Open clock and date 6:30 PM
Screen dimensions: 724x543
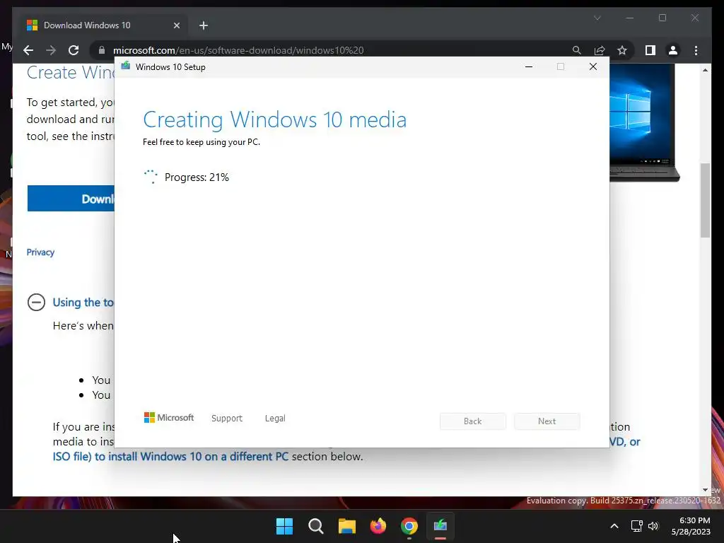(691, 526)
